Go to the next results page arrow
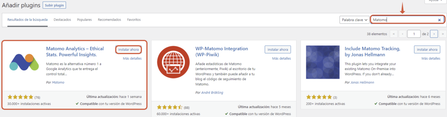 pyautogui.click(x=434, y=34)
